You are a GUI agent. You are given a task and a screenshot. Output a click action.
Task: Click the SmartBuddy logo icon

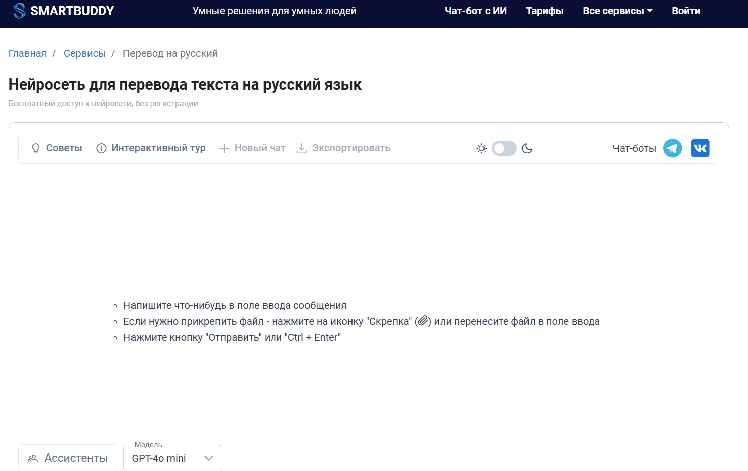(19, 10)
